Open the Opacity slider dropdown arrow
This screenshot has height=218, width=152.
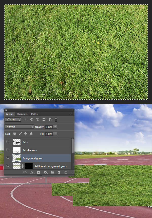pos(55,127)
